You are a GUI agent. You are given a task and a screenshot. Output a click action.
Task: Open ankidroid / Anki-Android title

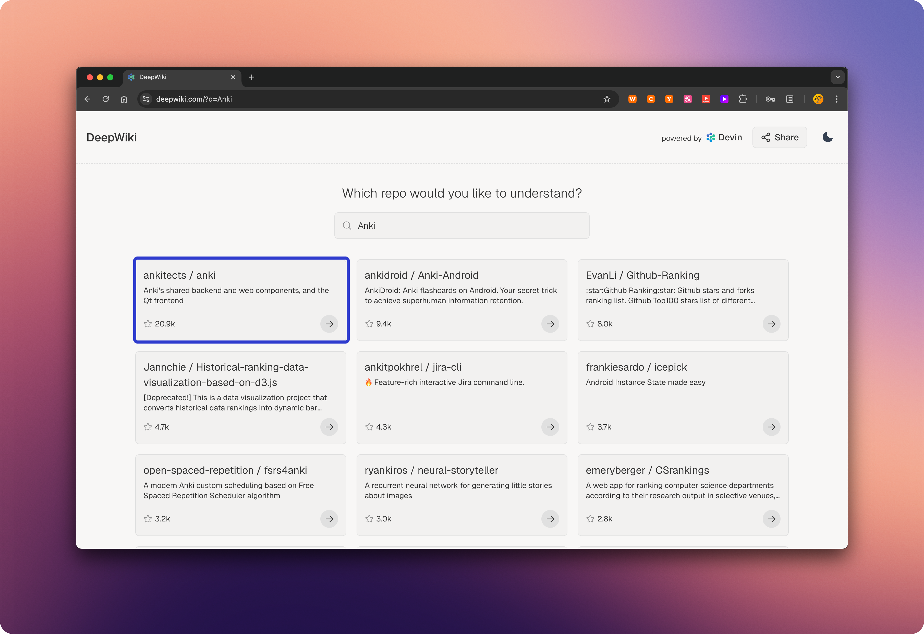[421, 275]
